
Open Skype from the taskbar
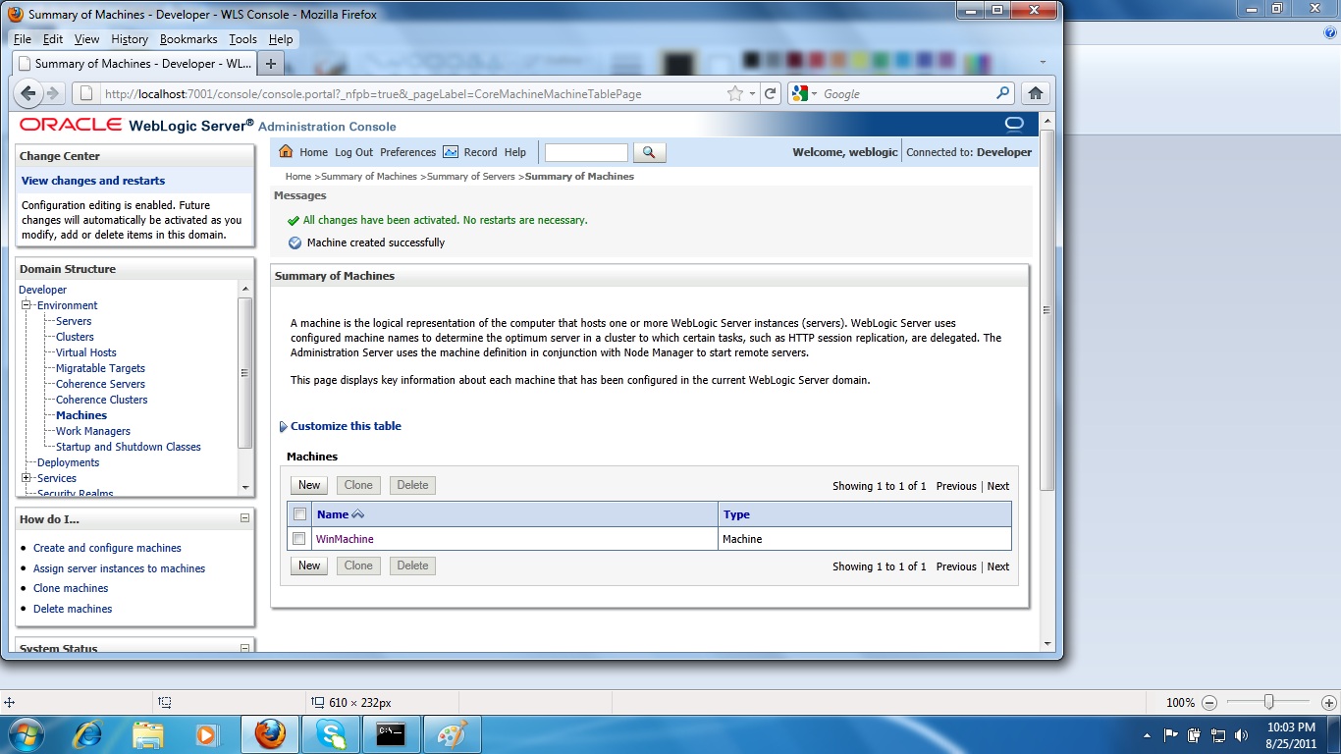click(x=331, y=734)
